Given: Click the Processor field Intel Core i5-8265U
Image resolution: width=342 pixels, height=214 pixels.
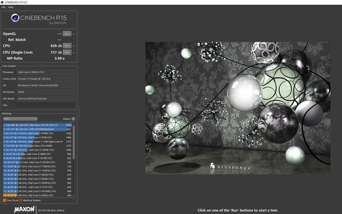Looking at the screenshot, I should tap(46, 72).
